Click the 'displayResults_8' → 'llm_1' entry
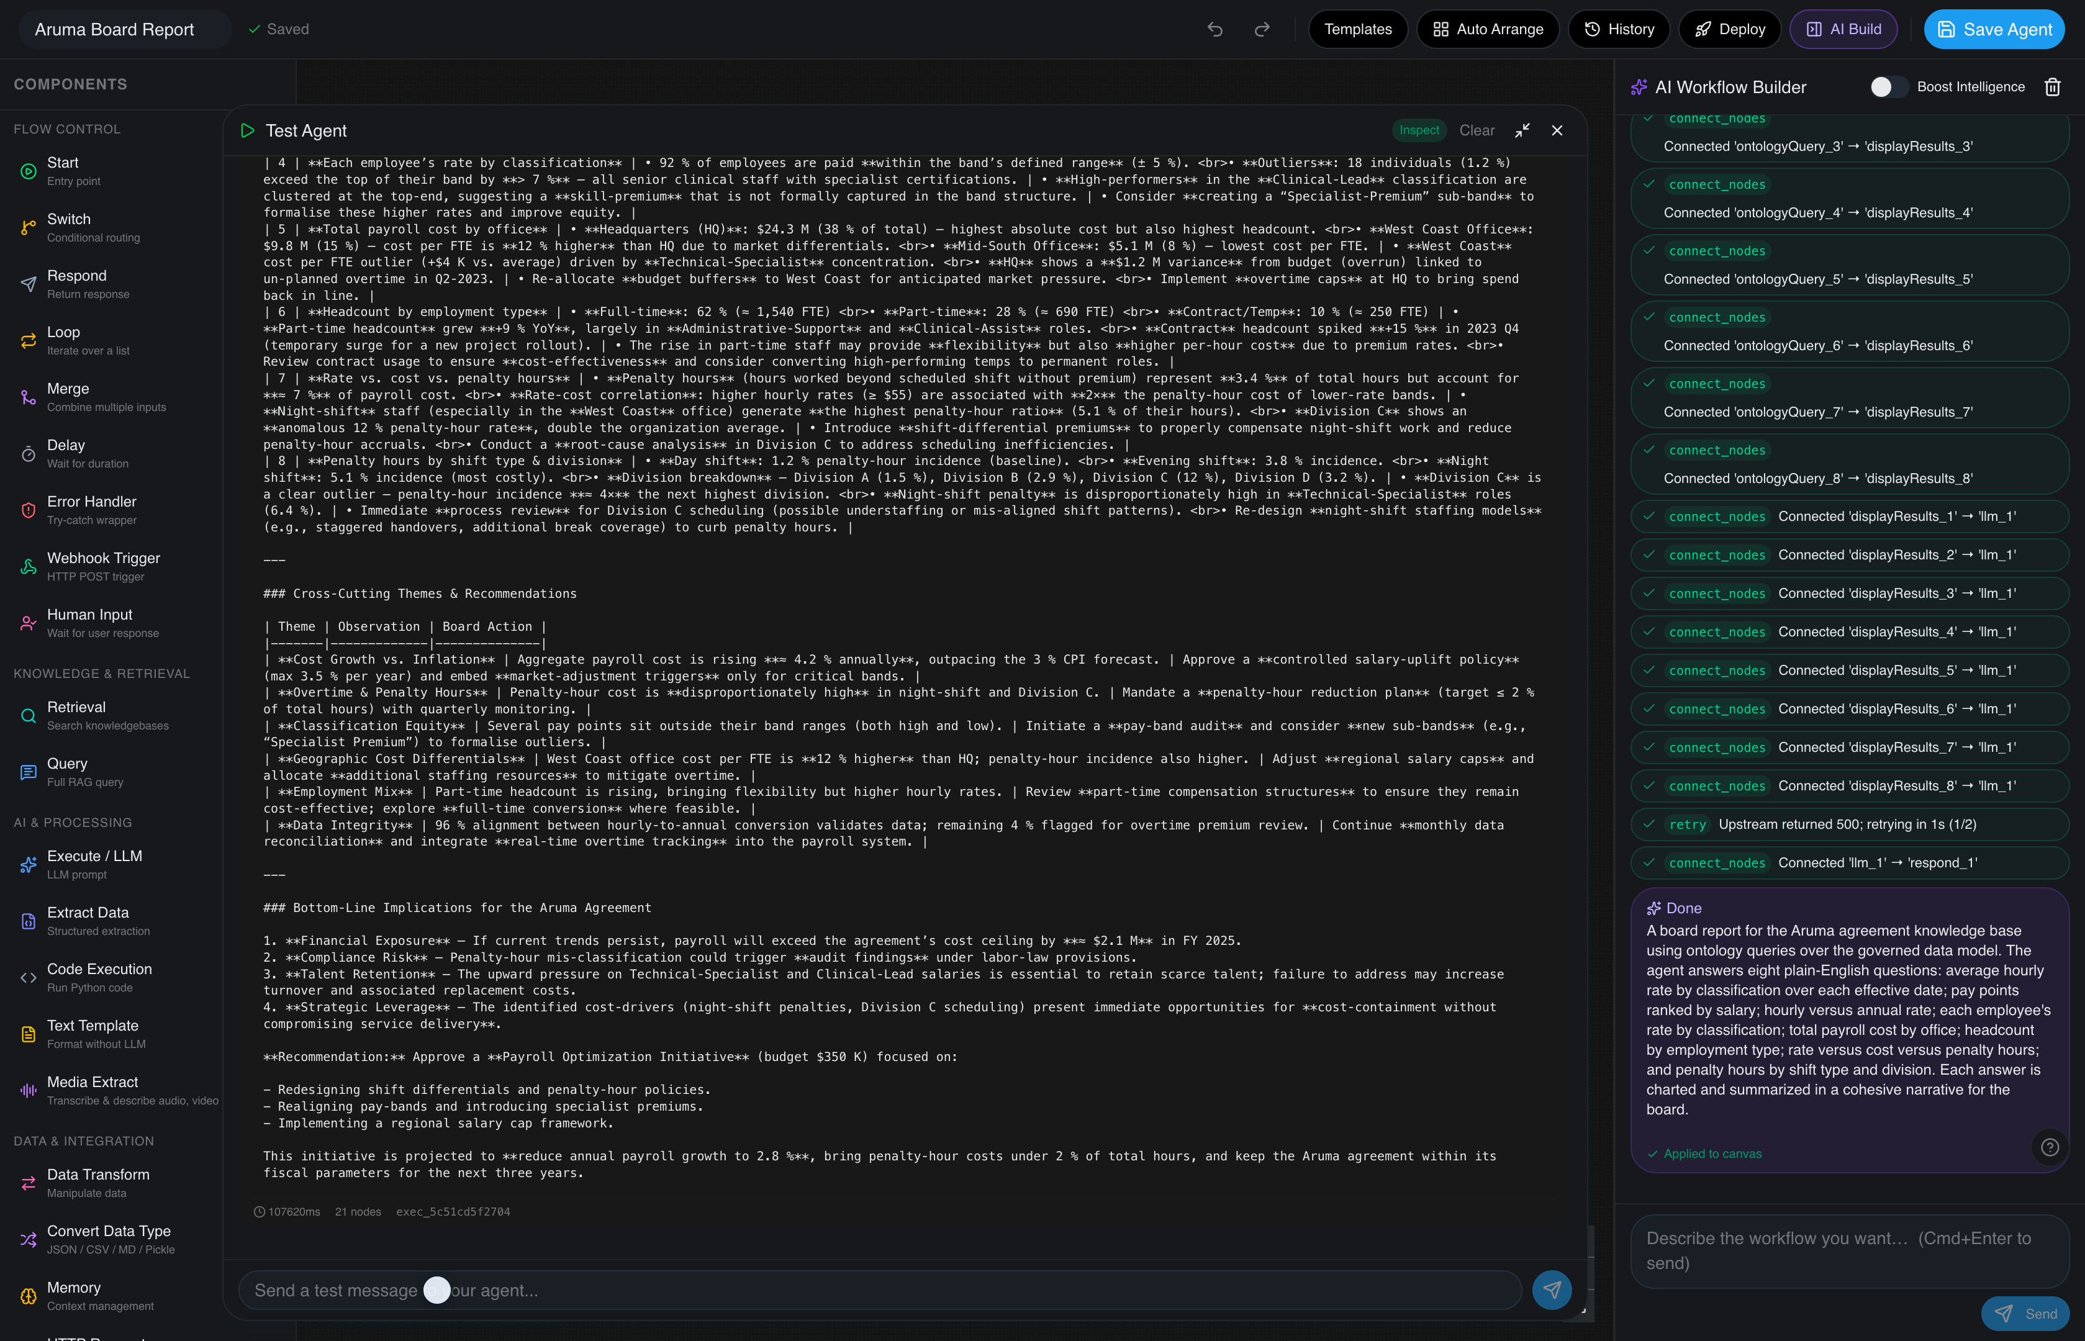The width and height of the screenshot is (2085, 1341). tap(1849, 787)
